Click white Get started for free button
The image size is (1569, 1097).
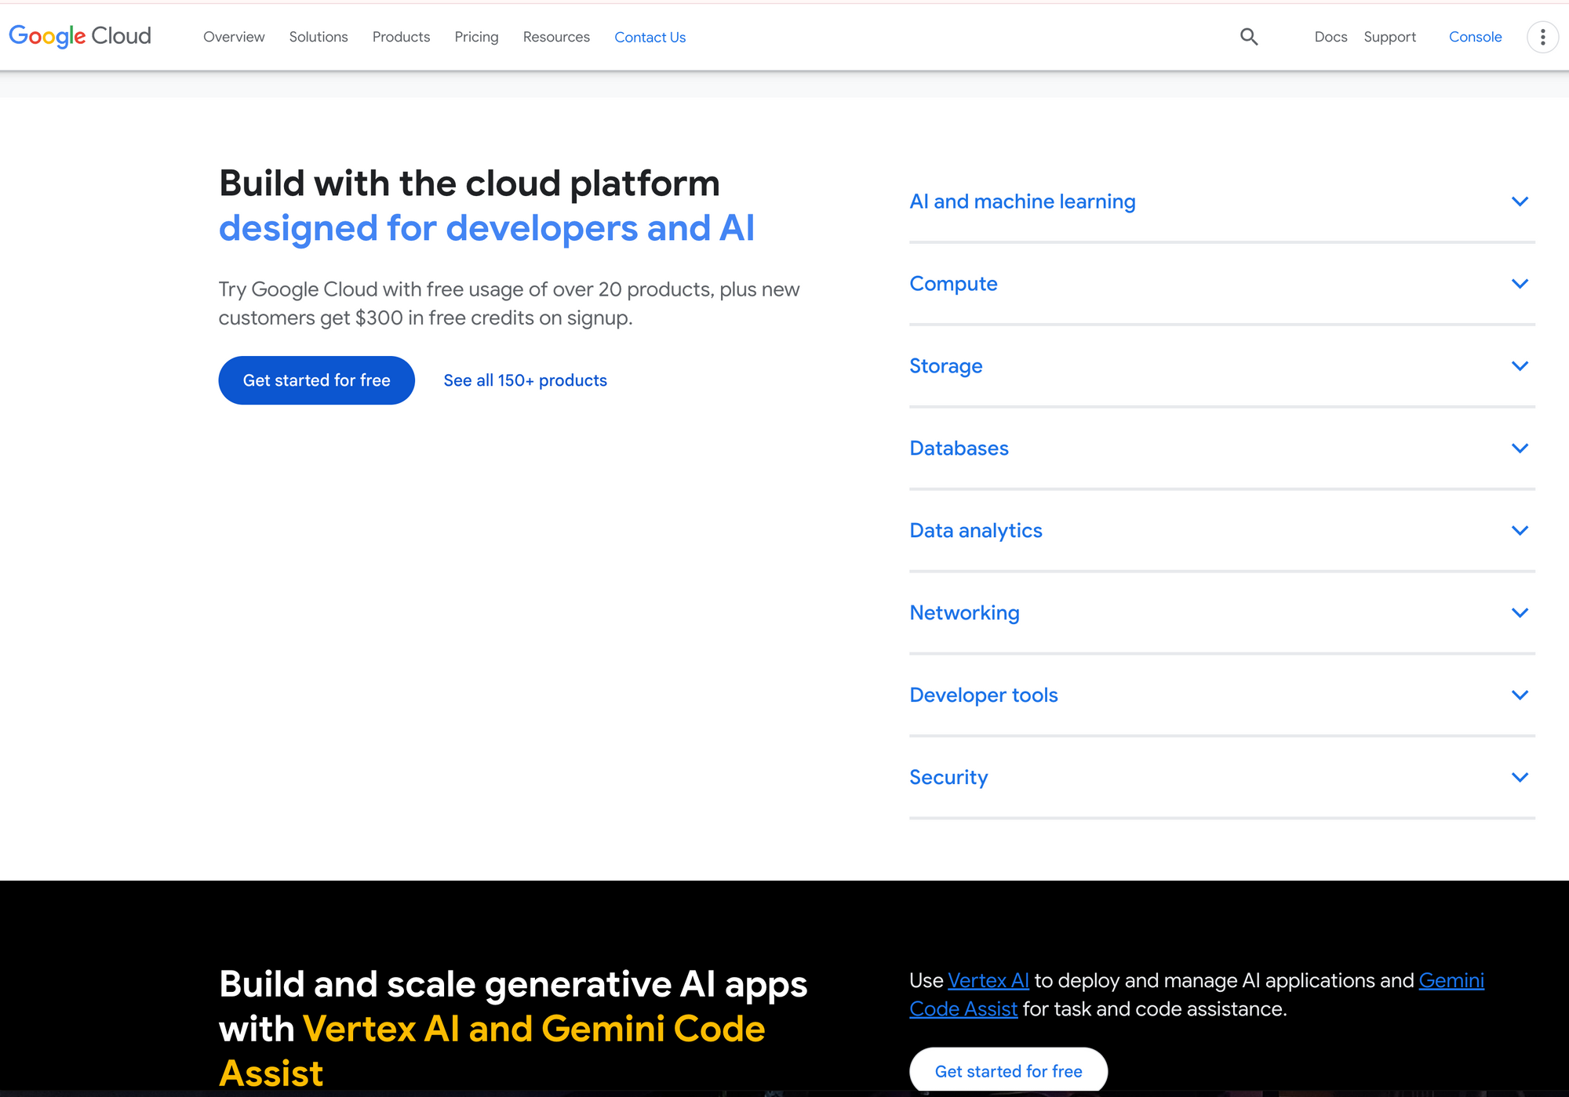[x=1008, y=1070]
